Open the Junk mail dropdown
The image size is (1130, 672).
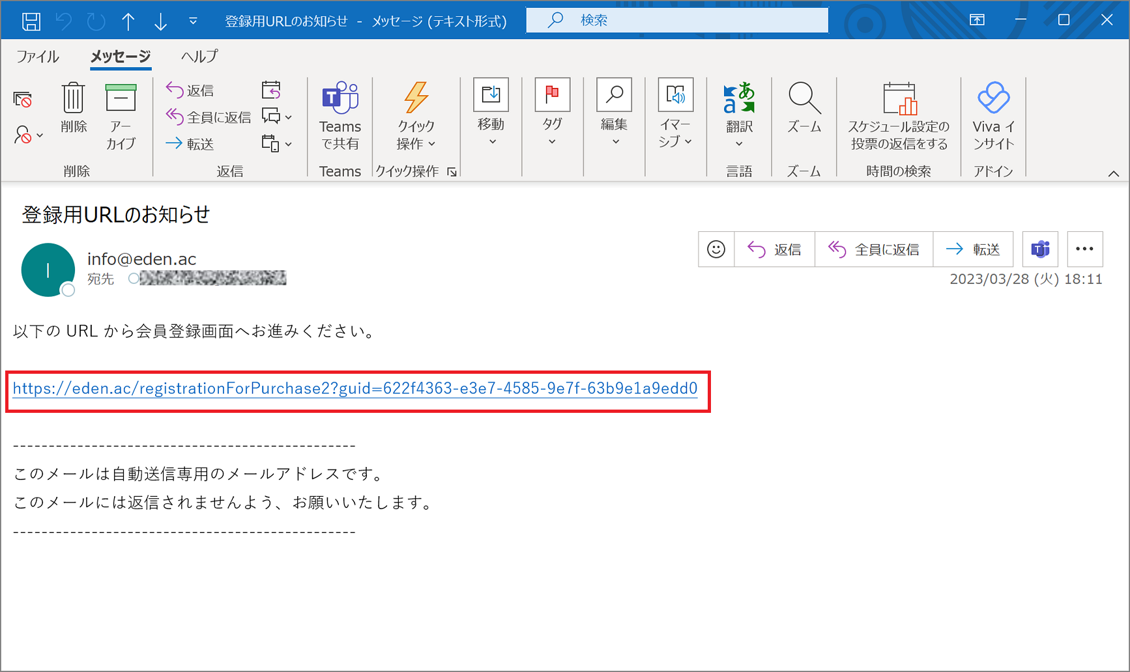29,135
